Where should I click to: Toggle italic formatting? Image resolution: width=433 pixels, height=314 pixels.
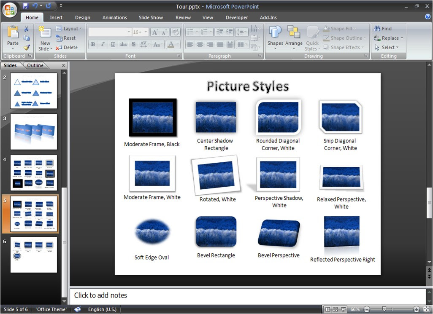pos(102,44)
